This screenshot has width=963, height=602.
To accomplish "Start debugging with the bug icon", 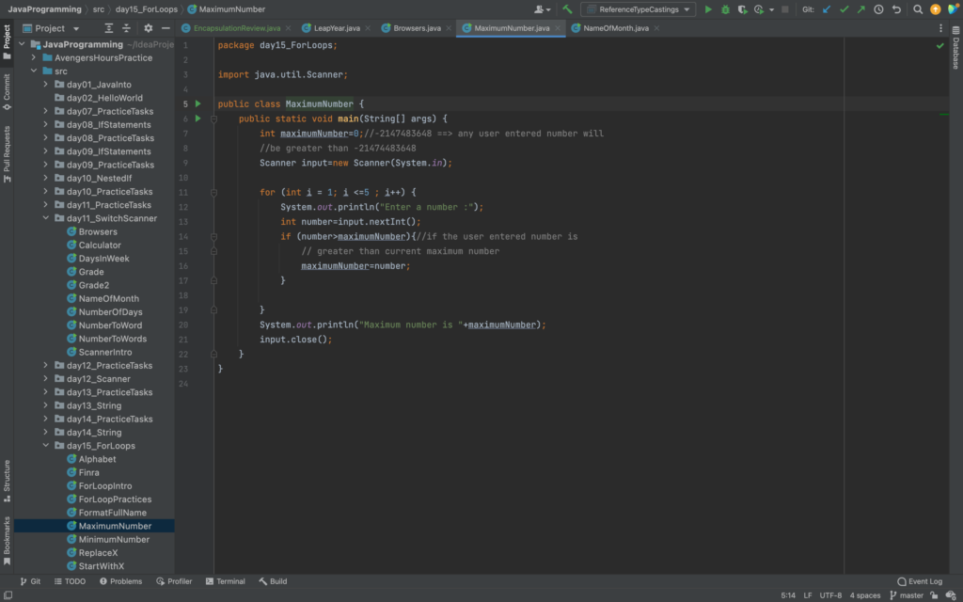I will coord(725,9).
